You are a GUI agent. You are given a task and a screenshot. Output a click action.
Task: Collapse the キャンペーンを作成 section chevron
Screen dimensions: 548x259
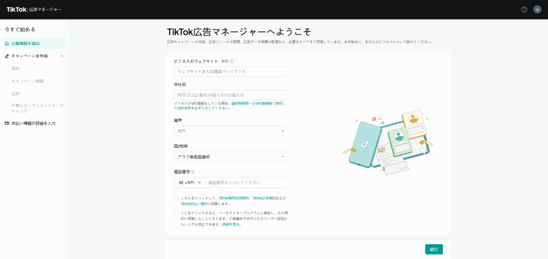(62, 56)
